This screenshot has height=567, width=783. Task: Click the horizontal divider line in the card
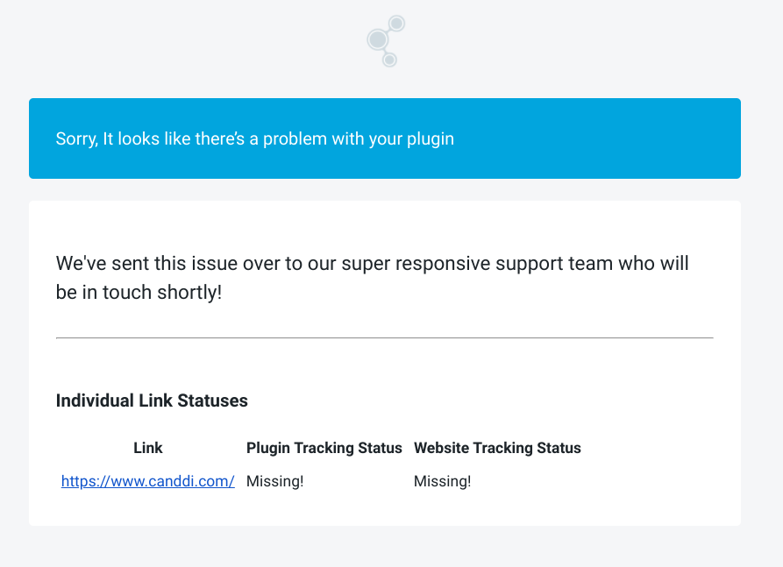pos(385,338)
